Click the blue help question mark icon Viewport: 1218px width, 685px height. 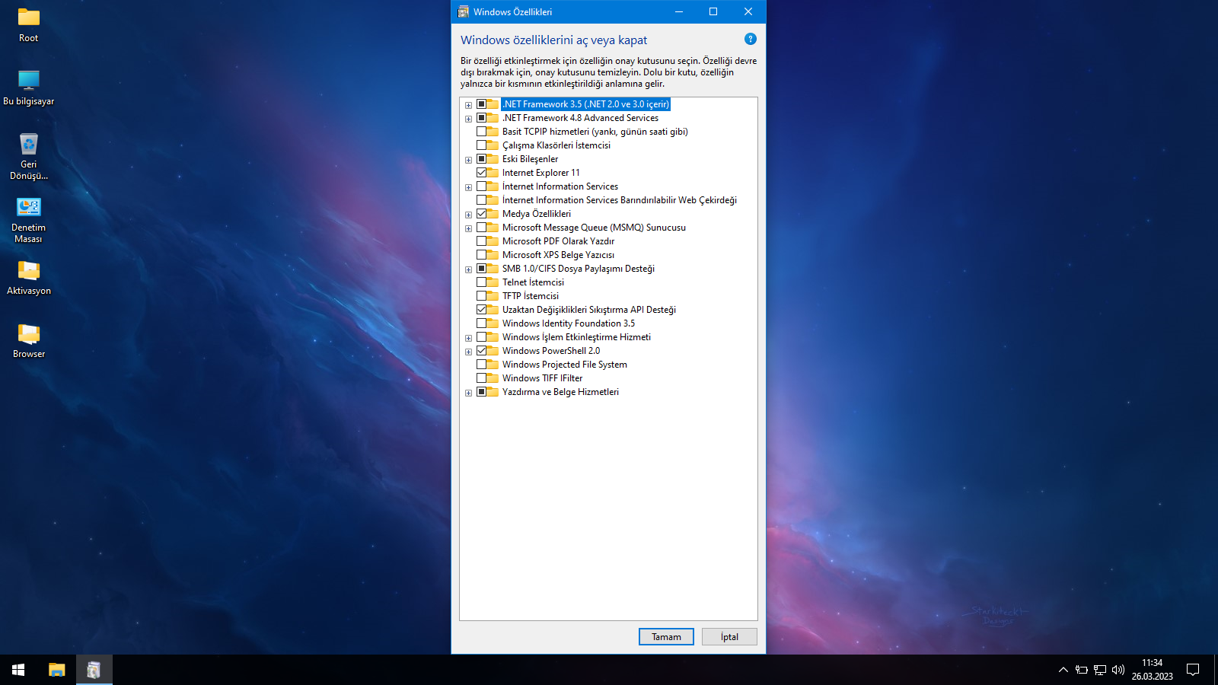[750, 39]
